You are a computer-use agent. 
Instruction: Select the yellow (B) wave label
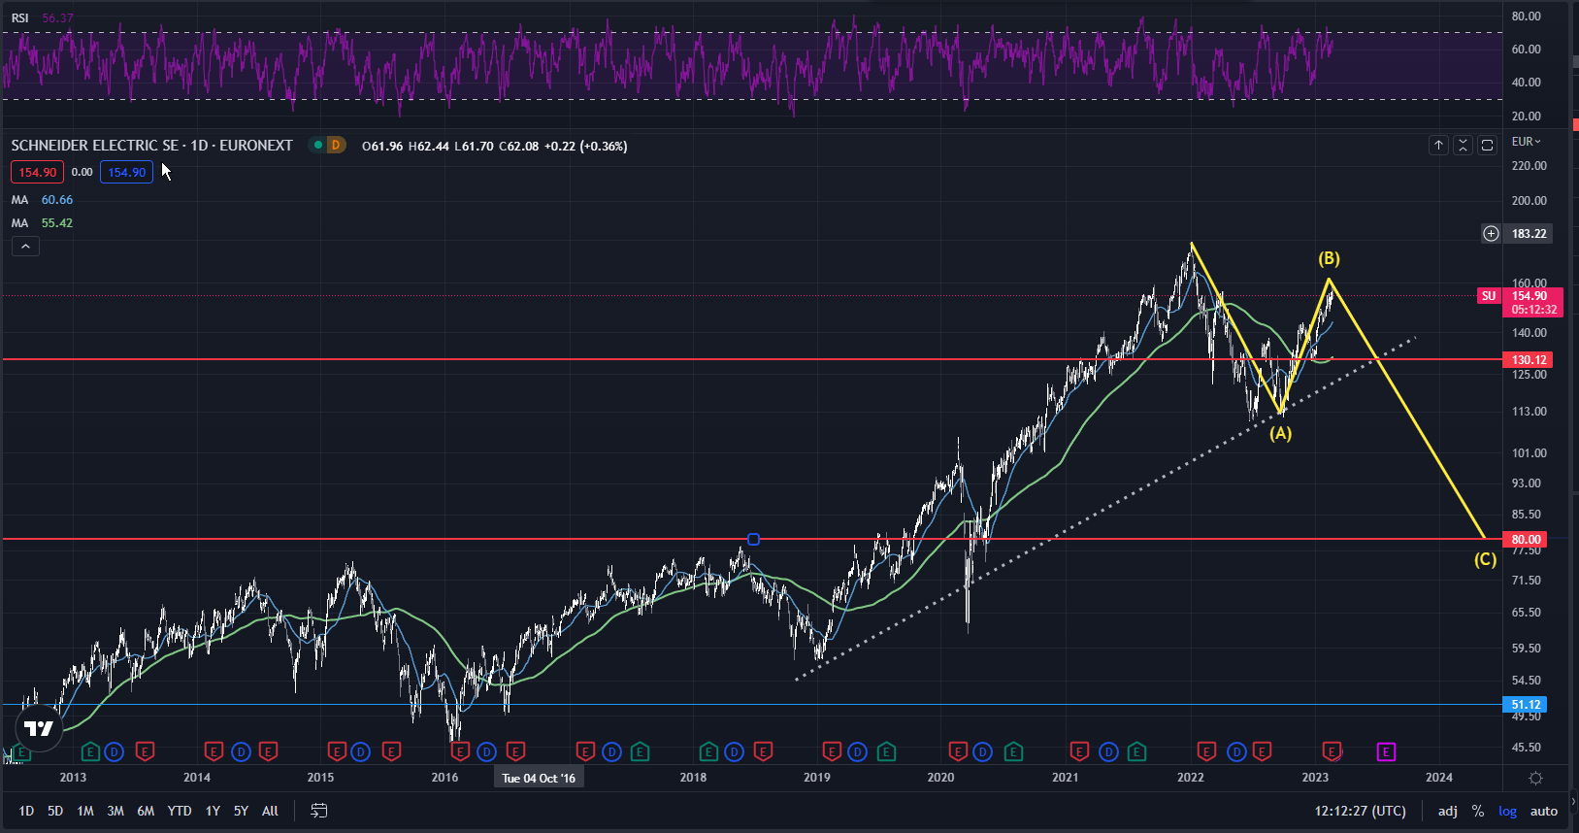coord(1329,258)
